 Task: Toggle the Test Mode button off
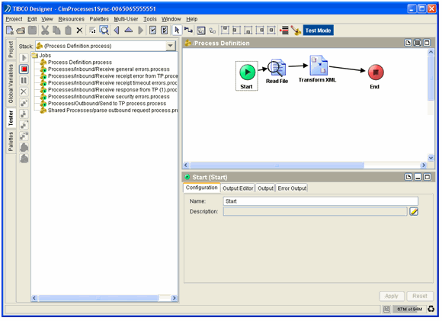[x=319, y=30]
